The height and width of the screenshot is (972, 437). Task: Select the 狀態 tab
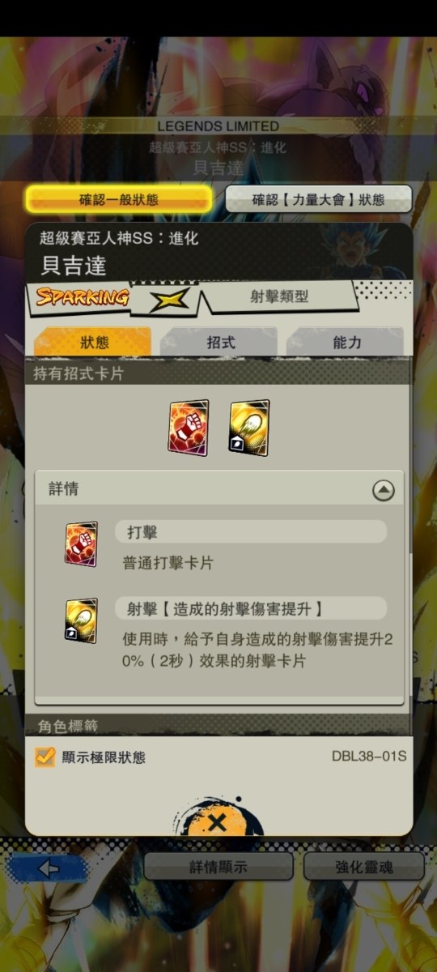click(94, 342)
